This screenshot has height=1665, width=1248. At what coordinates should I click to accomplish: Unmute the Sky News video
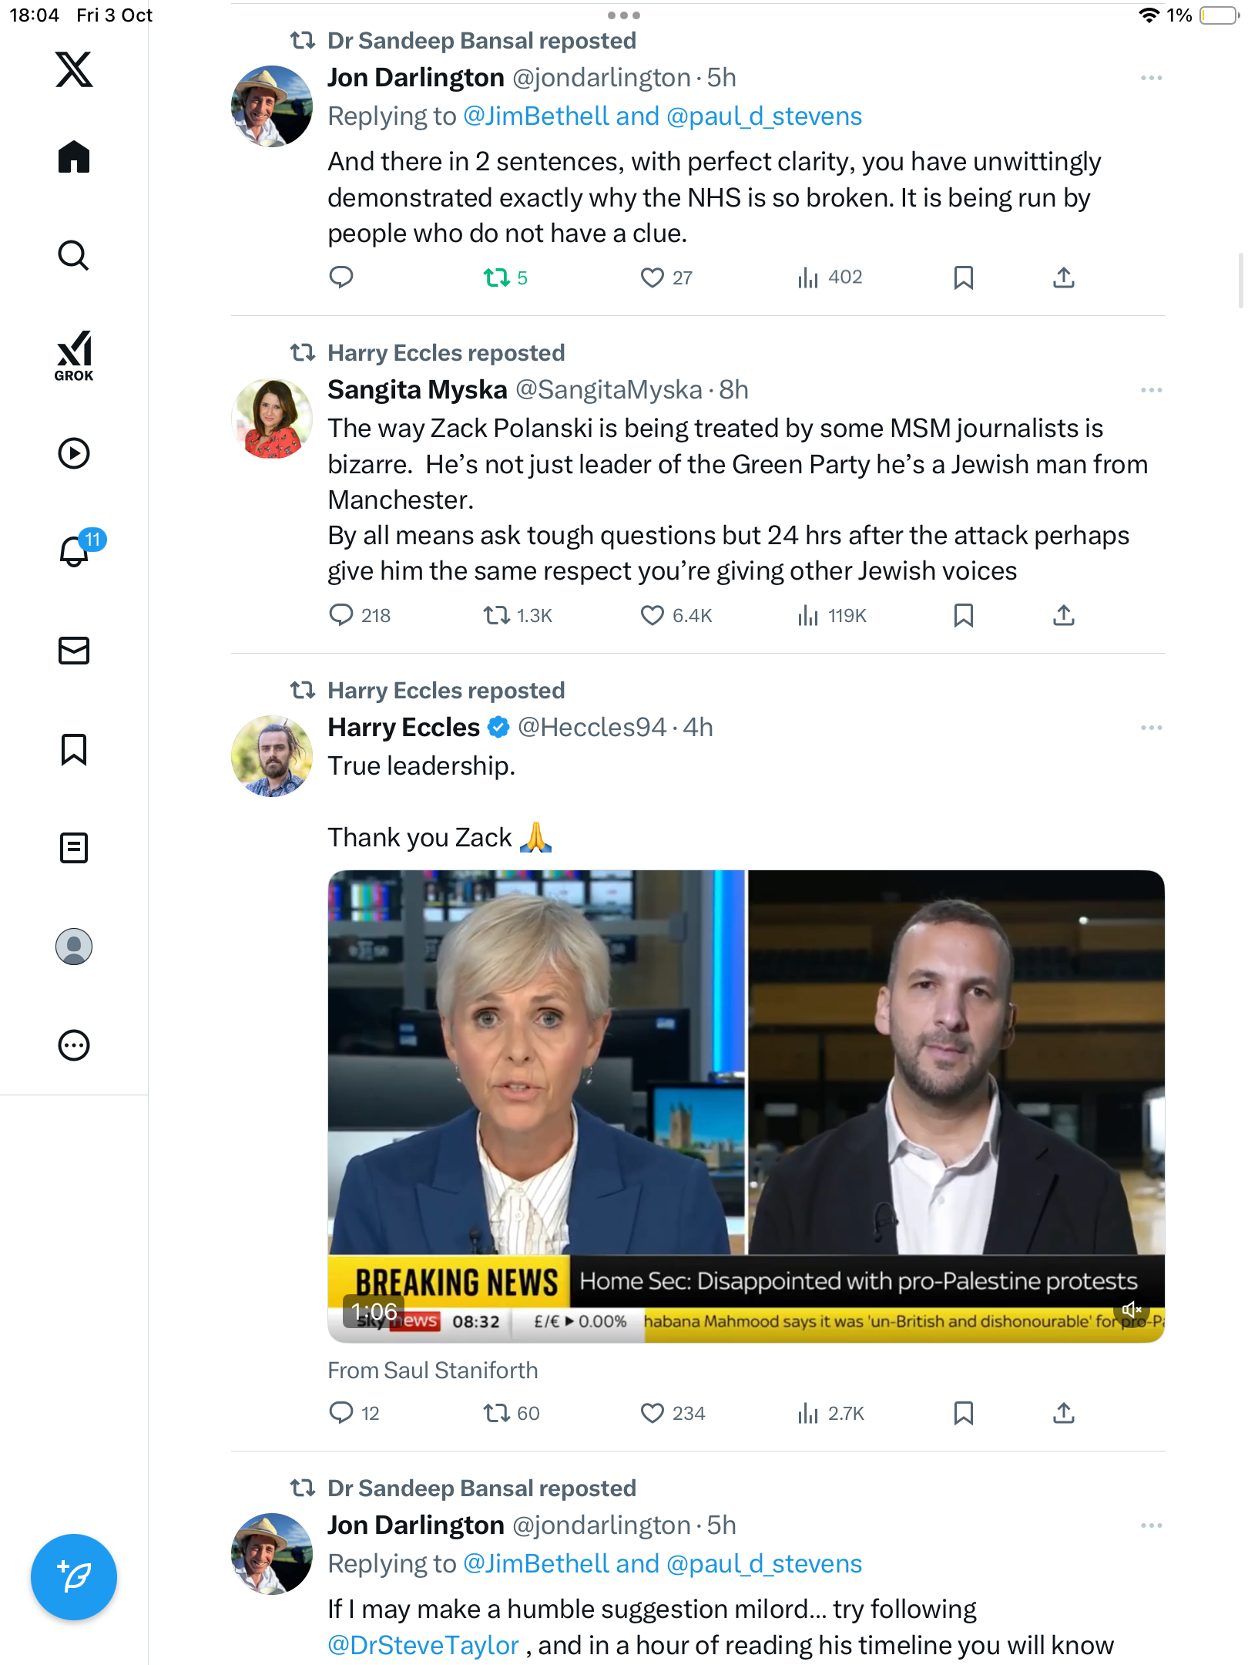coord(1132,1310)
